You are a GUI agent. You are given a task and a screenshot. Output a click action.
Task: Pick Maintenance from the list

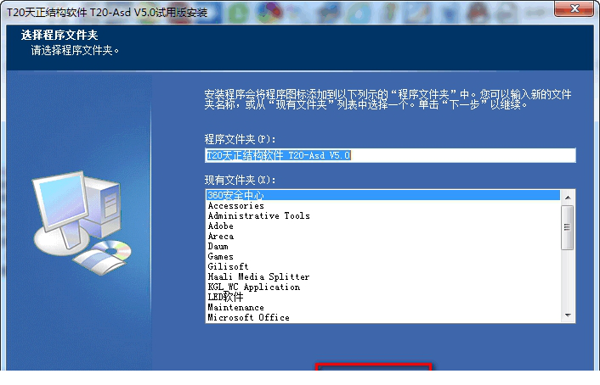click(x=383, y=307)
